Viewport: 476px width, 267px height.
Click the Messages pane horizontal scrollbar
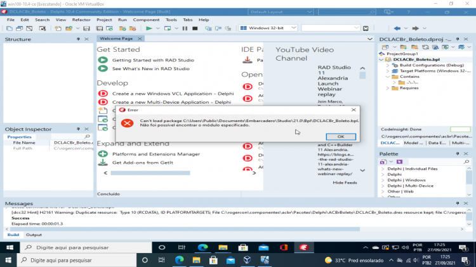pyautogui.click(x=185, y=229)
